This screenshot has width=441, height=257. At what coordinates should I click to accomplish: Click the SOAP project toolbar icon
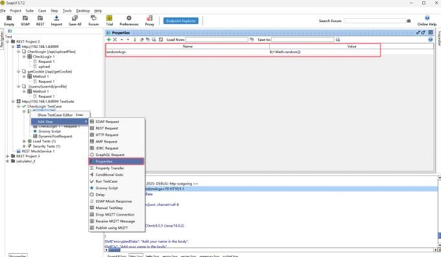point(25,18)
